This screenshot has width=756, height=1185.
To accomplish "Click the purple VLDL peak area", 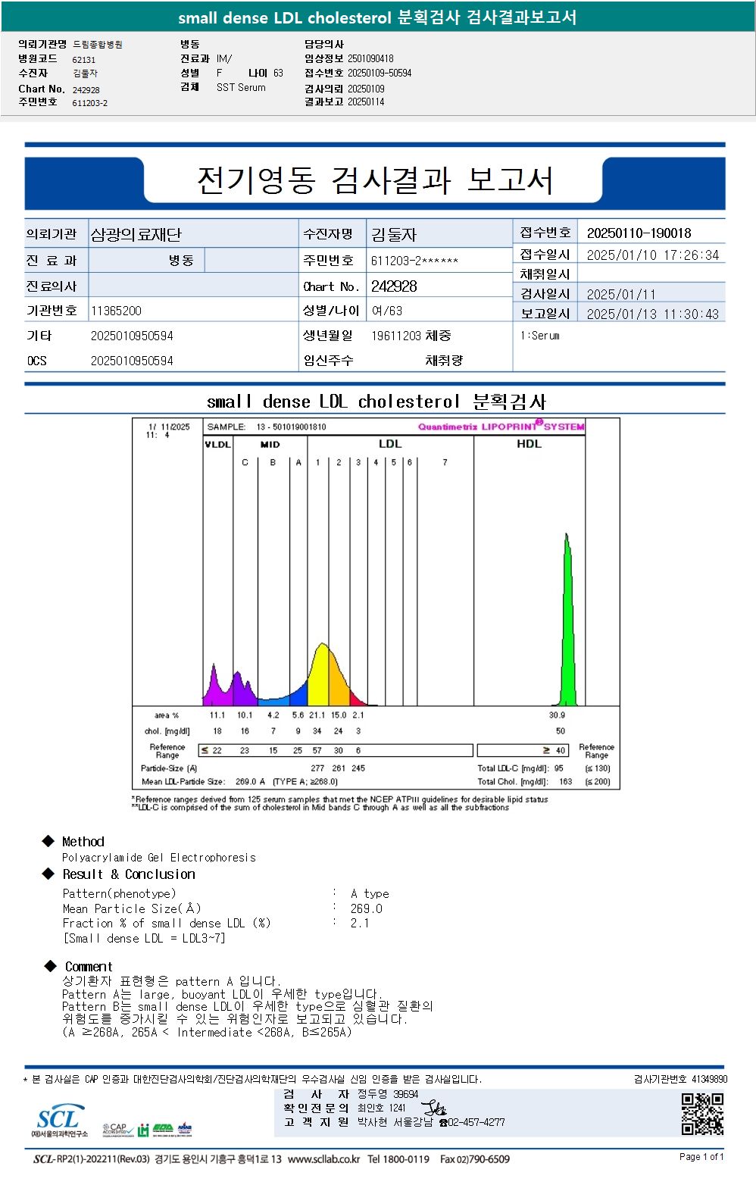I will 216,686.
